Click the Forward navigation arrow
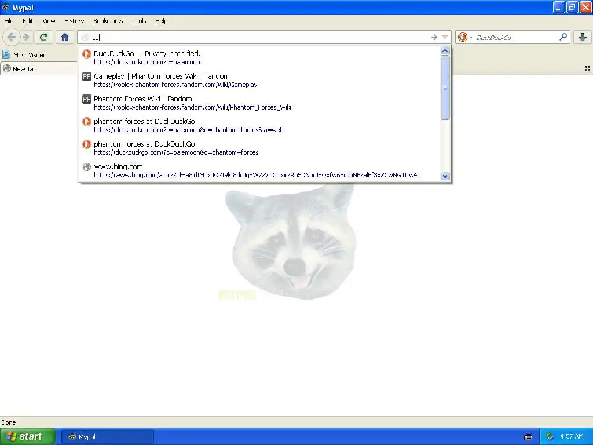This screenshot has width=593, height=445. (x=25, y=37)
